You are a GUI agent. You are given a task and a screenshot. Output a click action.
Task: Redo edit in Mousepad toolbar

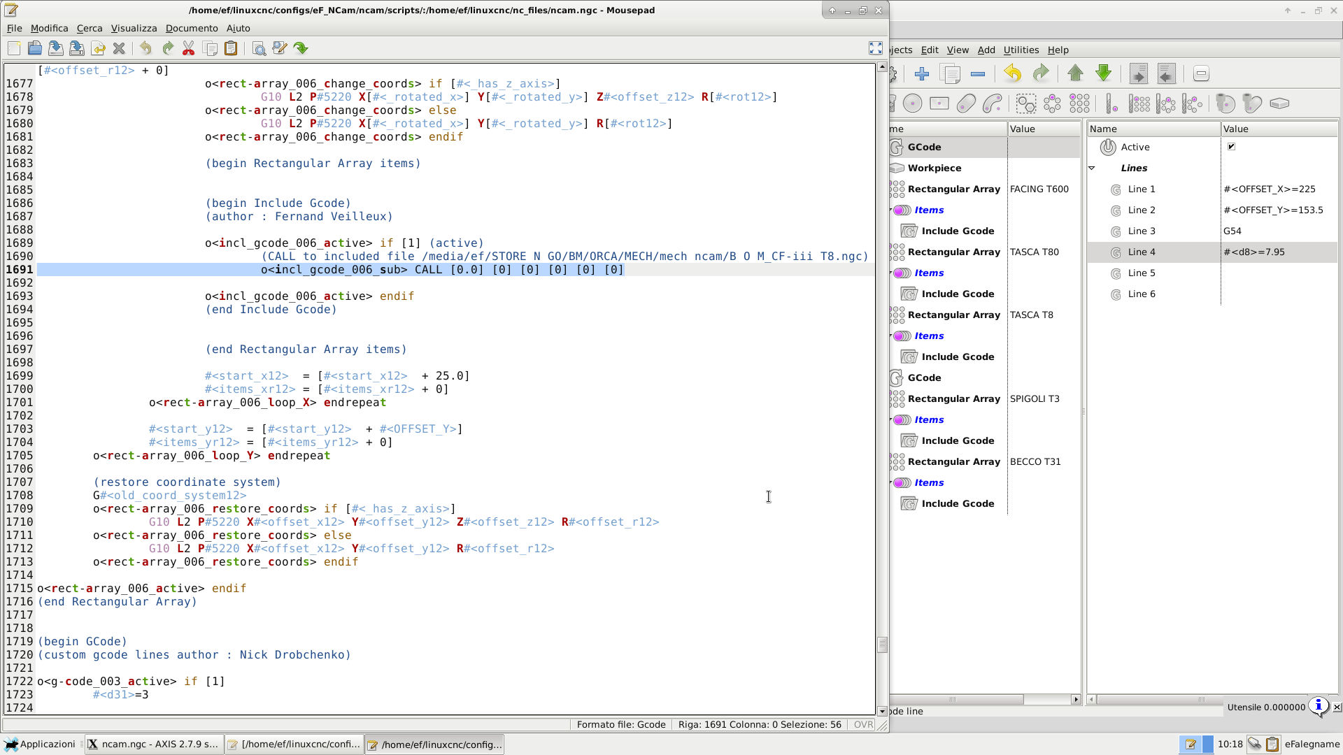click(x=167, y=48)
